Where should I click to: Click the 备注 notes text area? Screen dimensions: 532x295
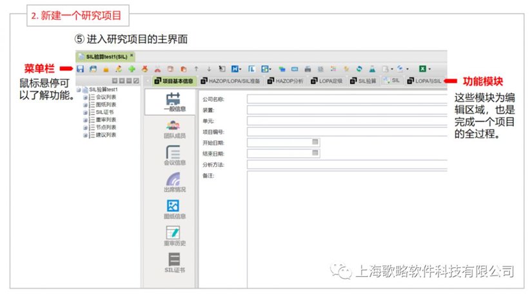[x=347, y=229]
